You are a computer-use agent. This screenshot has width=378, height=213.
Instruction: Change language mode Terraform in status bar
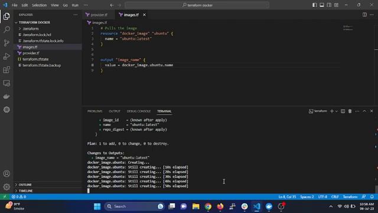pyautogui.click(x=350, y=196)
